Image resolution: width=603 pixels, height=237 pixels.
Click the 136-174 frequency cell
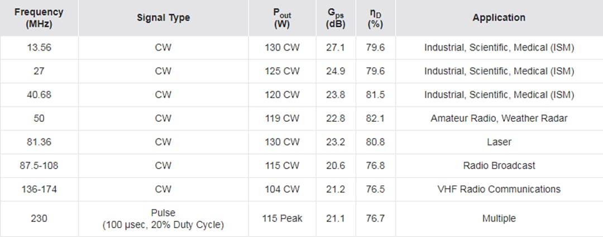click(39, 189)
